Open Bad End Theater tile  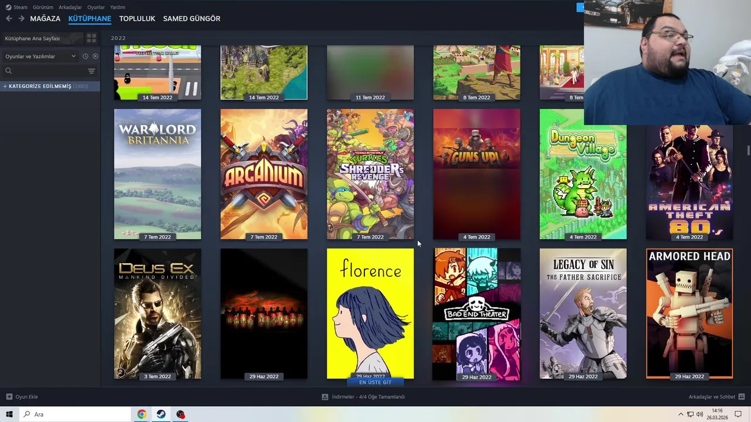point(476,314)
